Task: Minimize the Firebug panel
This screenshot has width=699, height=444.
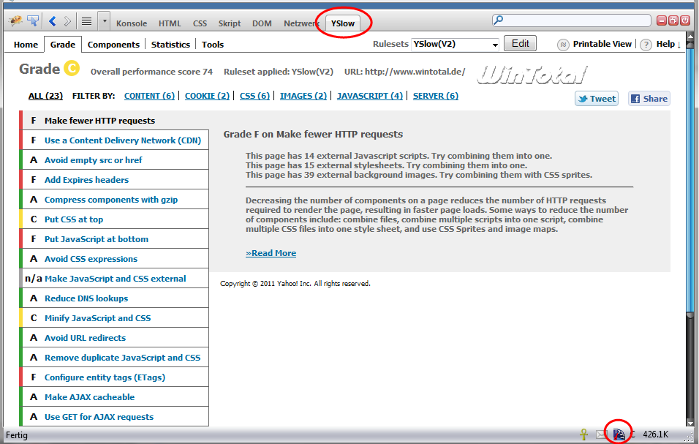Action: [x=662, y=20]
